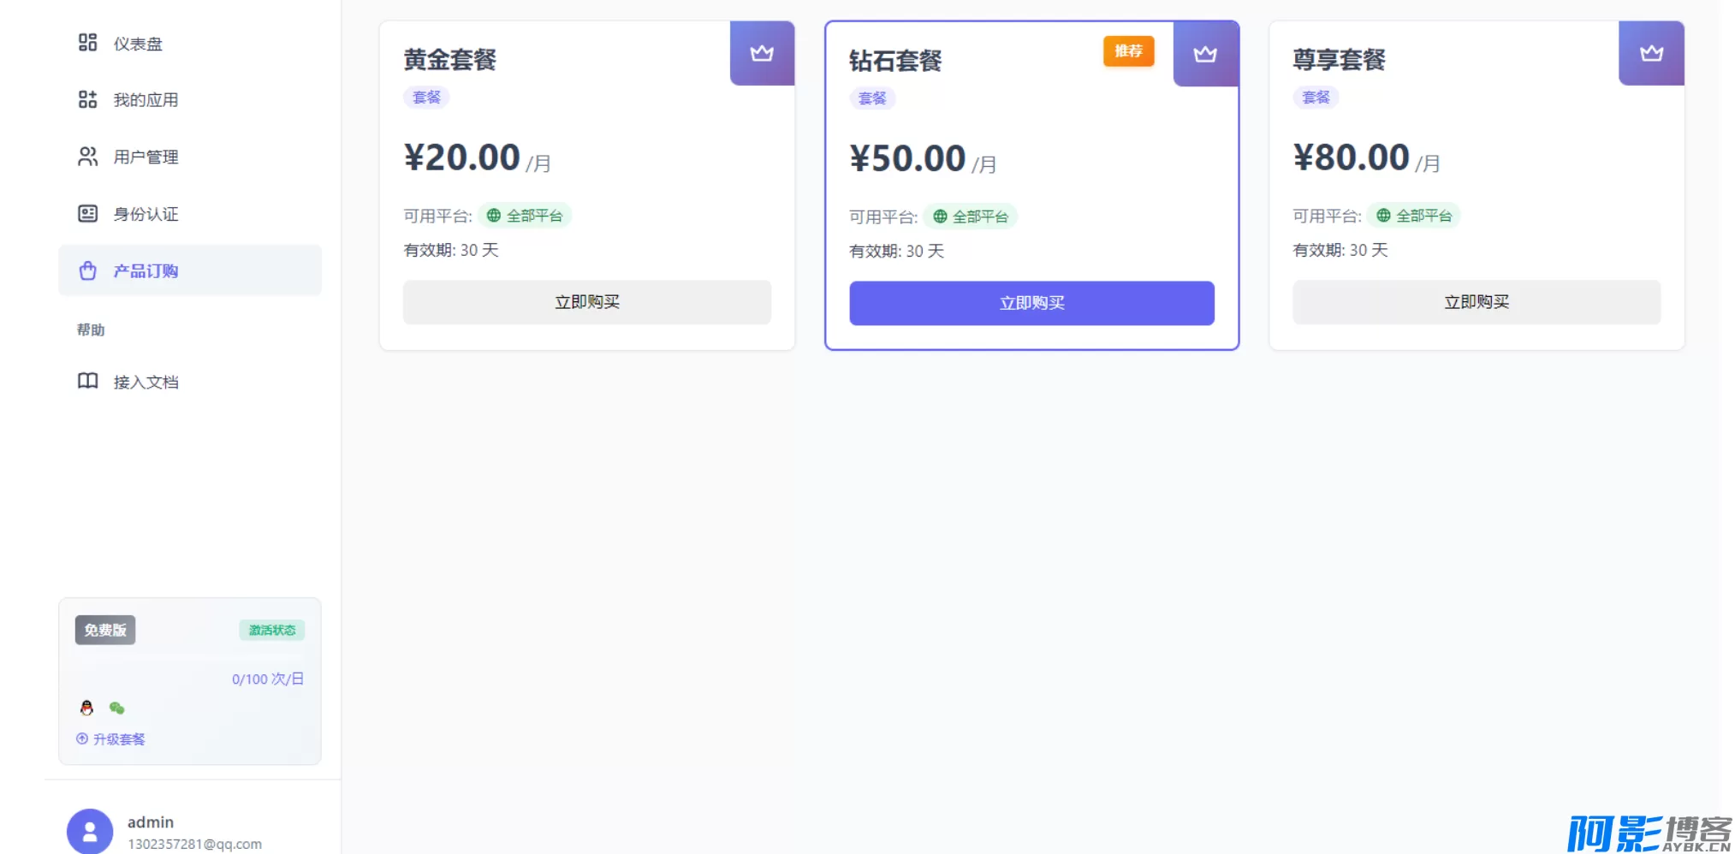Click the crown icon on 黄金套餐 card
The width and height of the screenshot is (1735, 854).
761,54
